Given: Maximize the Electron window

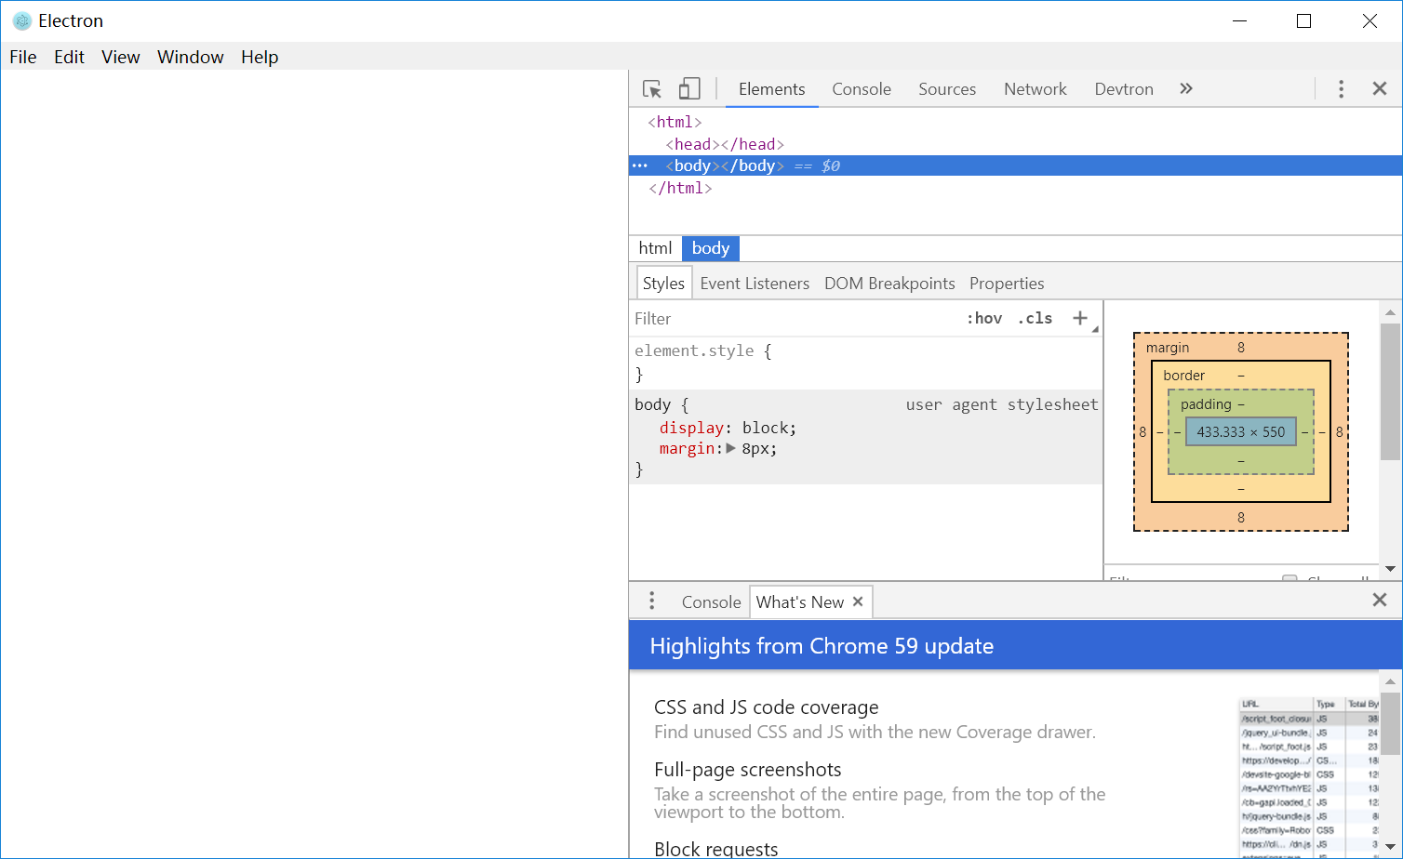Looking at the screenshot, I should pyautogui.click(x=1304, y=20).
